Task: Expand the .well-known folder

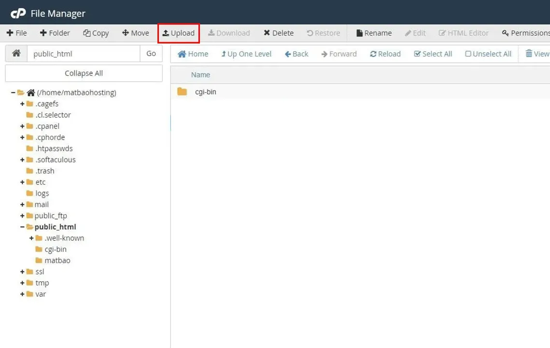Action: pos(31,238)
